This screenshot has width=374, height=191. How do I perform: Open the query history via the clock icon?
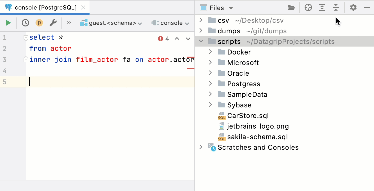[x=25, y=22]
